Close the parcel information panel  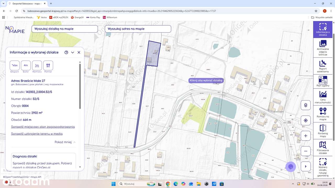click(x=79, y=52)
